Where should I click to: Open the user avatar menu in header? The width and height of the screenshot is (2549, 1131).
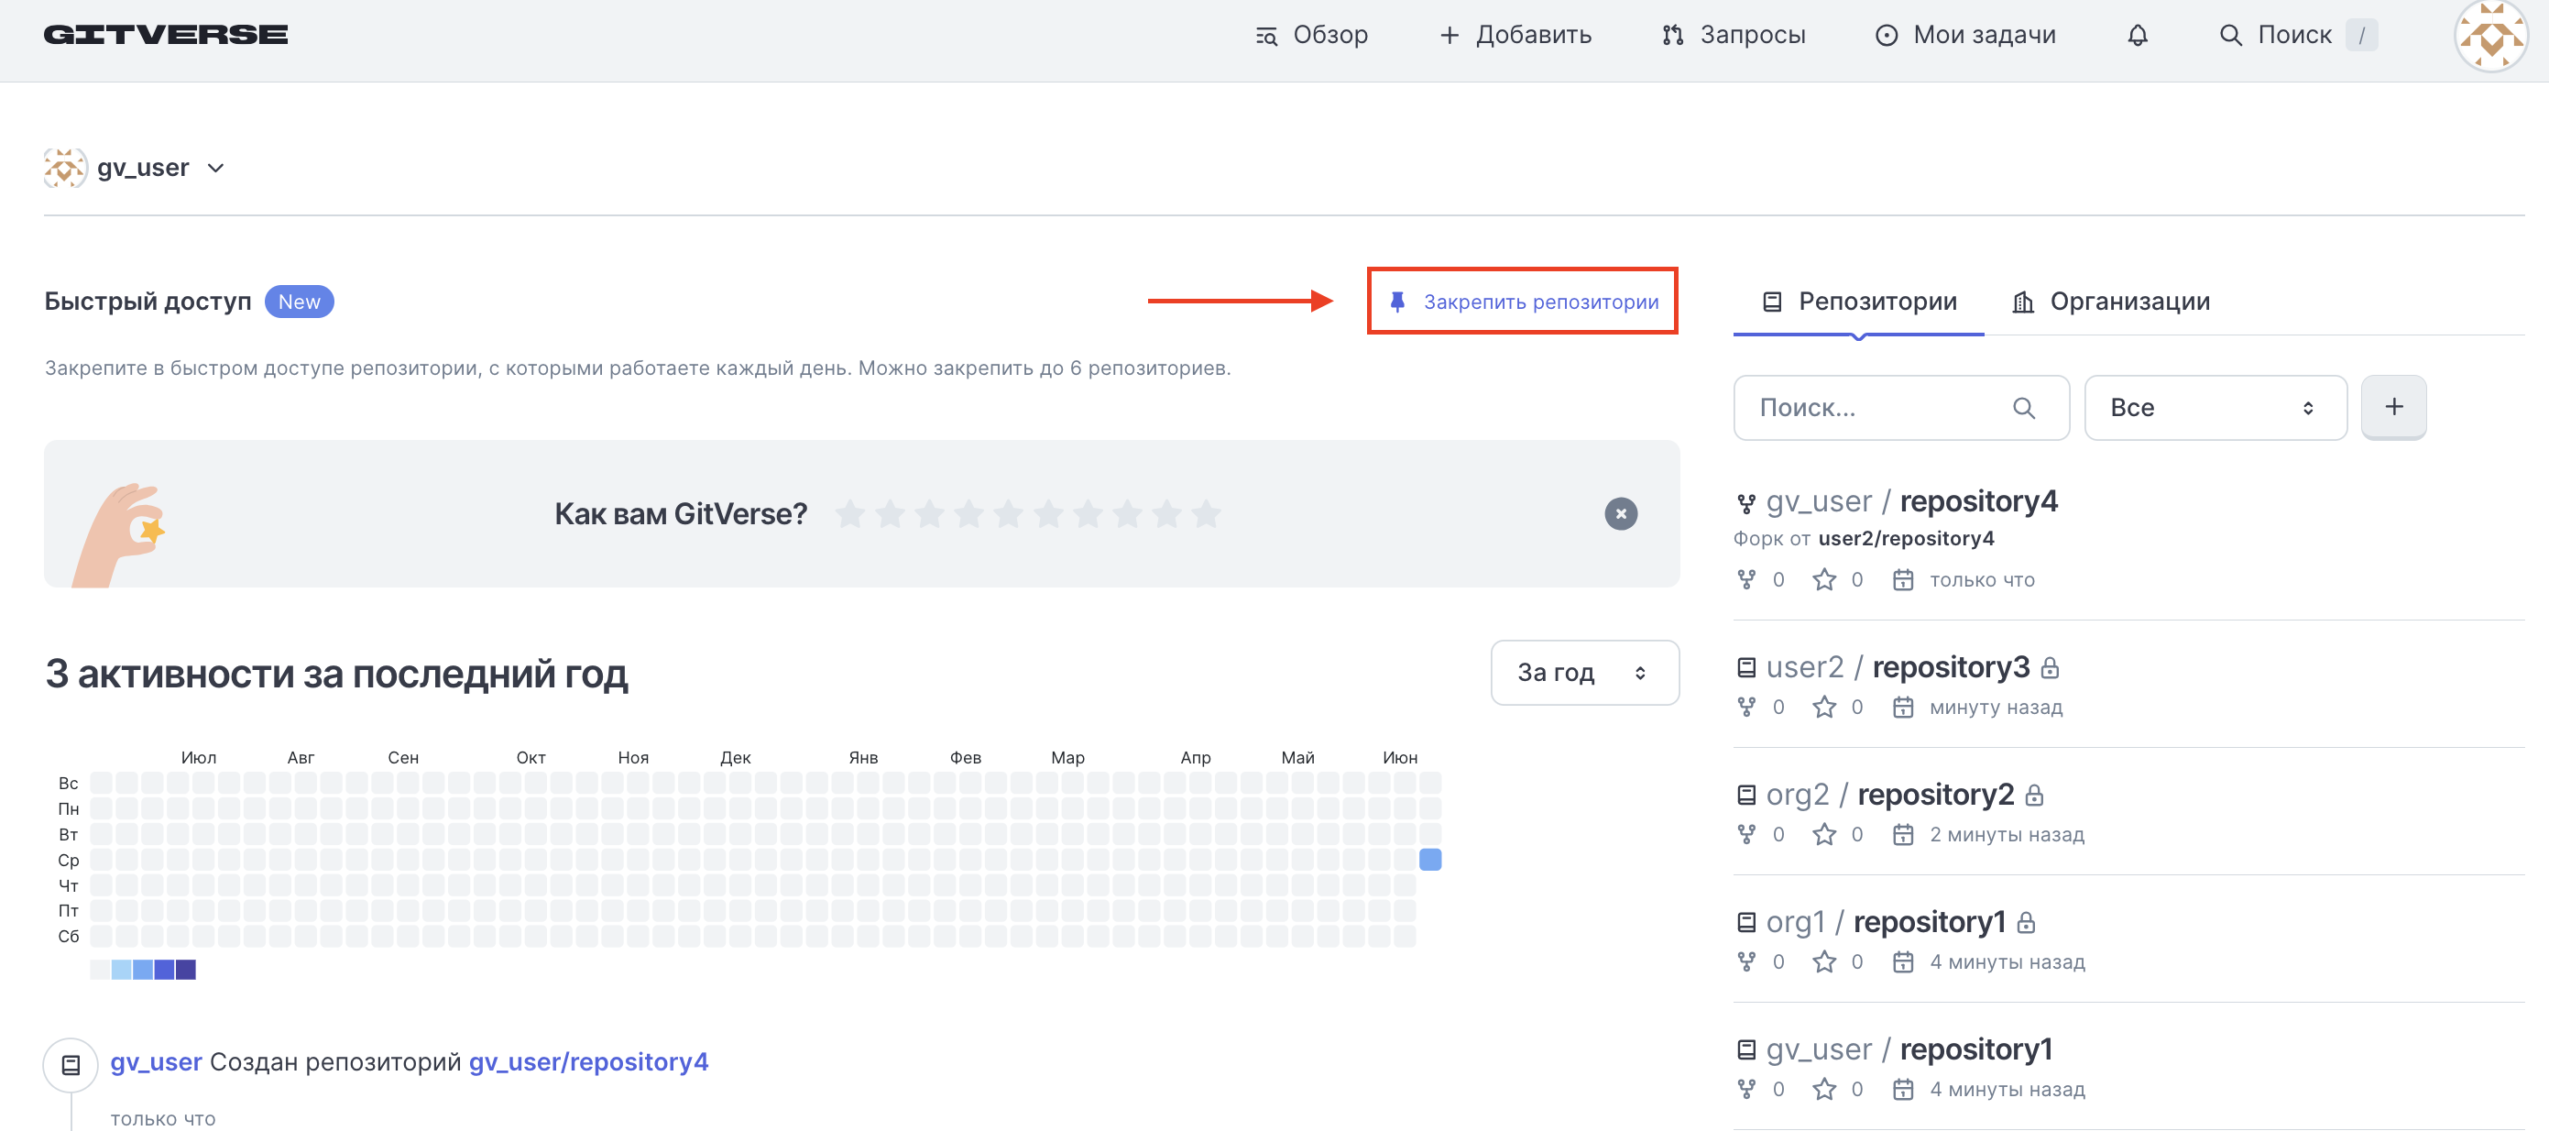point(2490,36)
